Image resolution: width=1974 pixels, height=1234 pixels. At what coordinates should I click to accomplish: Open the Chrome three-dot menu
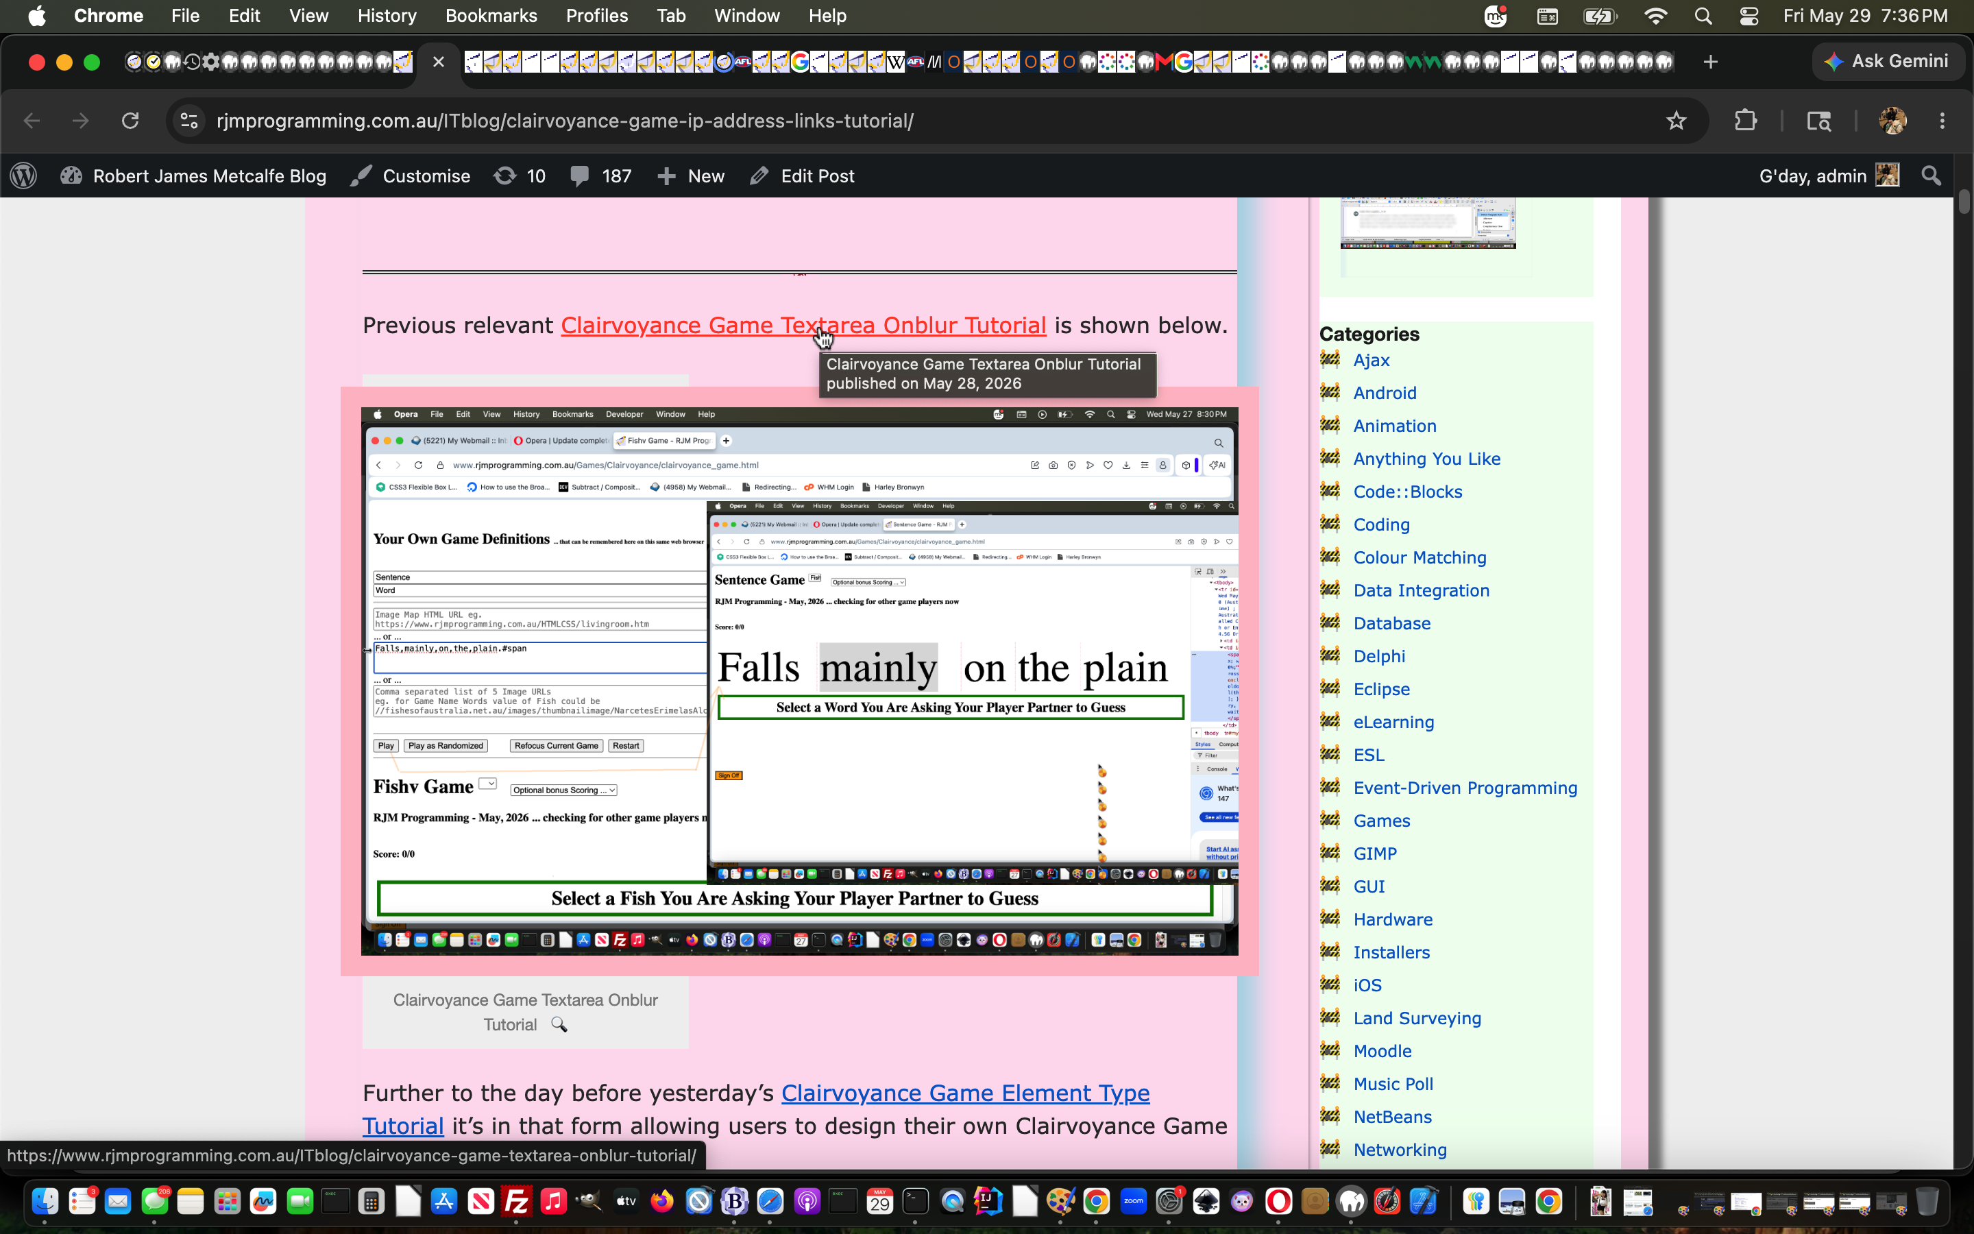click(x=1942, y=121)
